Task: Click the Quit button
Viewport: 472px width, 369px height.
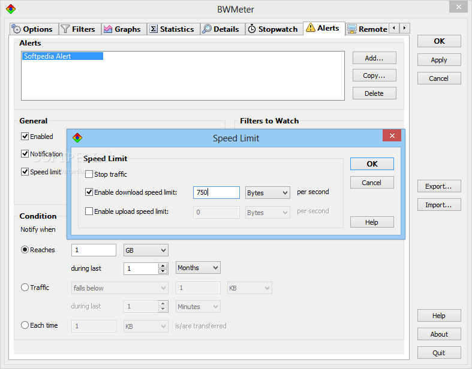Action: (439, 353)
